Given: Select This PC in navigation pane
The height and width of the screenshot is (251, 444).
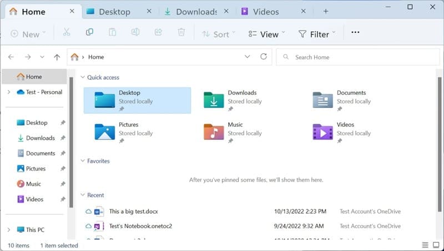Looking at the screenshot, I should 31,230.
